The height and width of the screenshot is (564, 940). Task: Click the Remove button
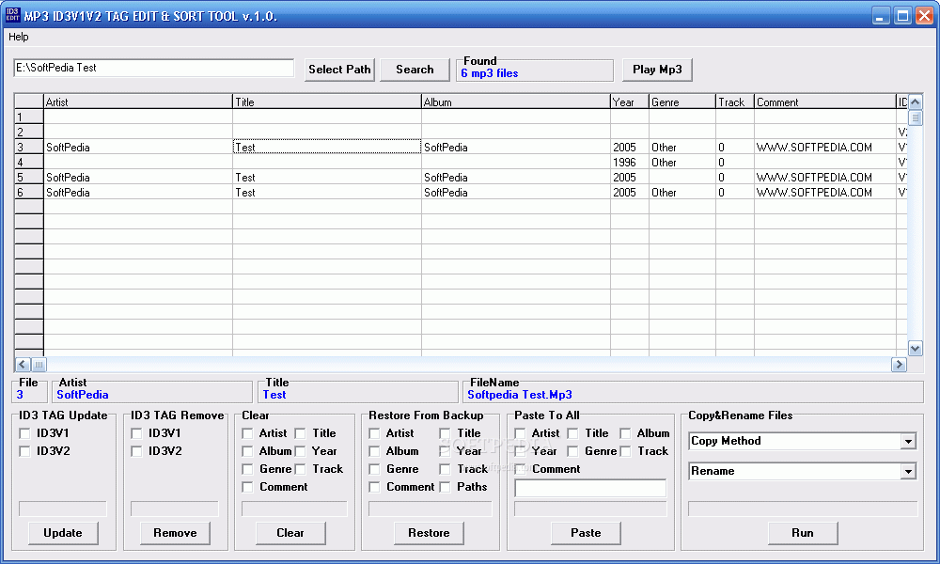point(175,533)
